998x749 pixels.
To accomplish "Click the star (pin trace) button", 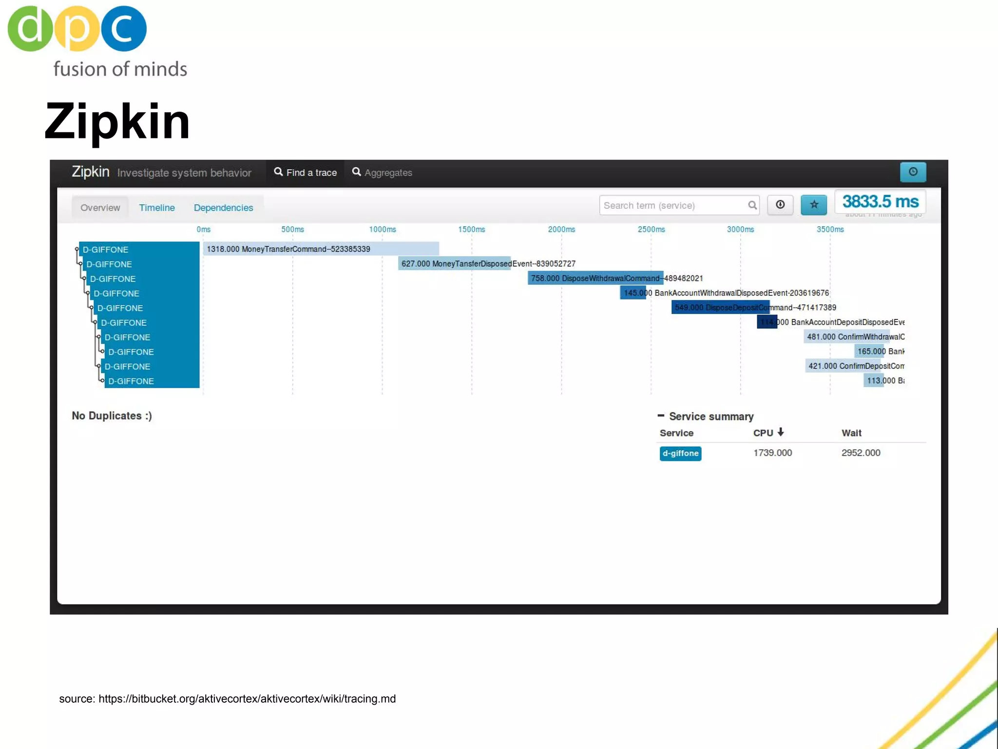I will pyautogui.click(x=814, y=205).
